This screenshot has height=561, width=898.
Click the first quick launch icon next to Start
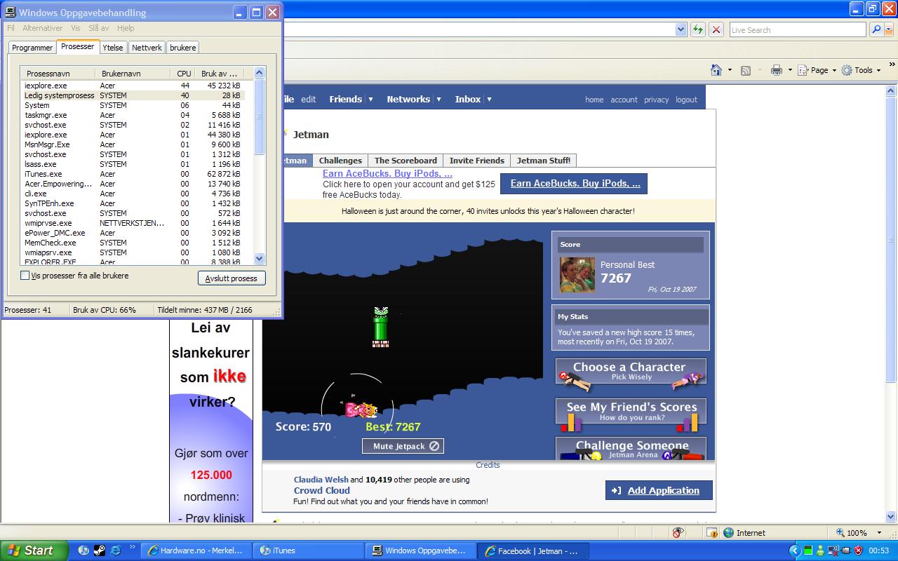pyautogui.click(x=83, y=550)
